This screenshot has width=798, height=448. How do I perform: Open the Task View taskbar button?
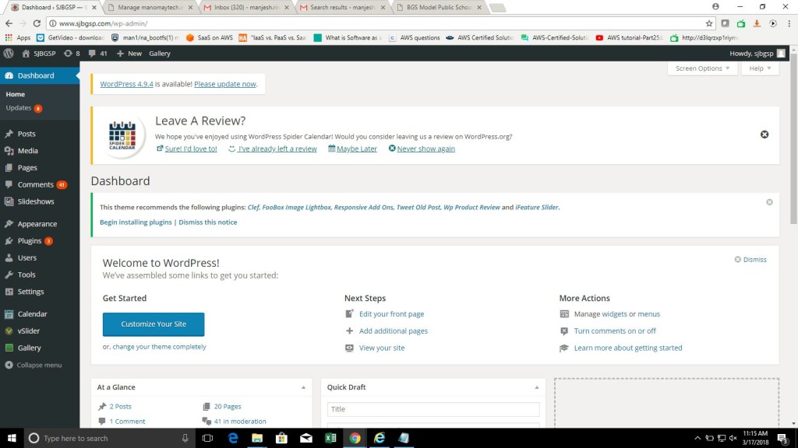[207, 438]
